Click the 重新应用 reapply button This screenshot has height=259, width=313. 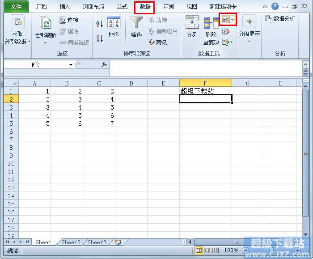click(163, 31)
